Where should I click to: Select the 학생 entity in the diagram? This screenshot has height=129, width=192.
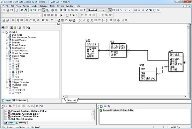pyautogui.click(x=148, y=74)
